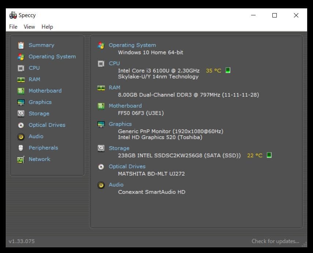Open Storage via the hard drive sidebar icon
The height and width of the screenshot is (253, 313).
21,114
